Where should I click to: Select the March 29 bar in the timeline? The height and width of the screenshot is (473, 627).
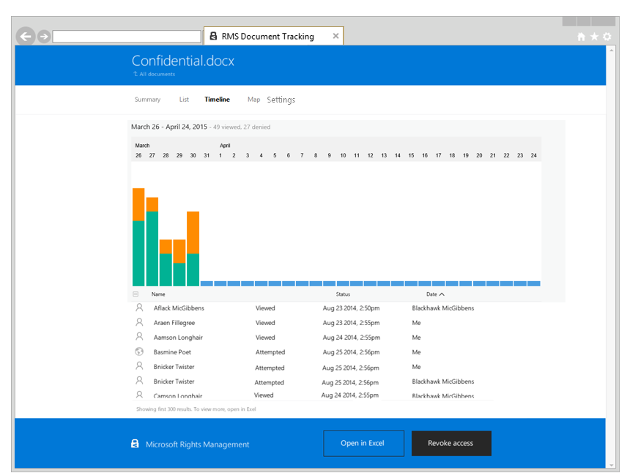[179, 263]
